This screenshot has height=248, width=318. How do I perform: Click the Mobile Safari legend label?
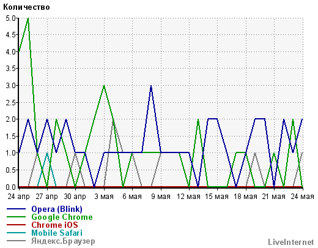click(x=57, y=233)
